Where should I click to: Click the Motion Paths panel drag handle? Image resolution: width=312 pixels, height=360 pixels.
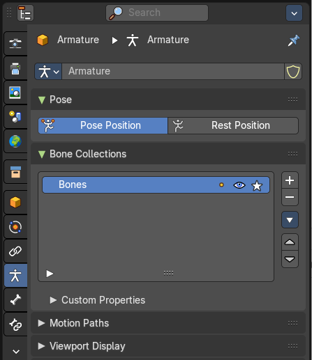click(292, 323)
